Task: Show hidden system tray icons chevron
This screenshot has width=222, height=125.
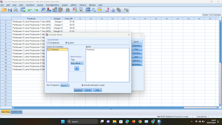Action: pos(191,122)
